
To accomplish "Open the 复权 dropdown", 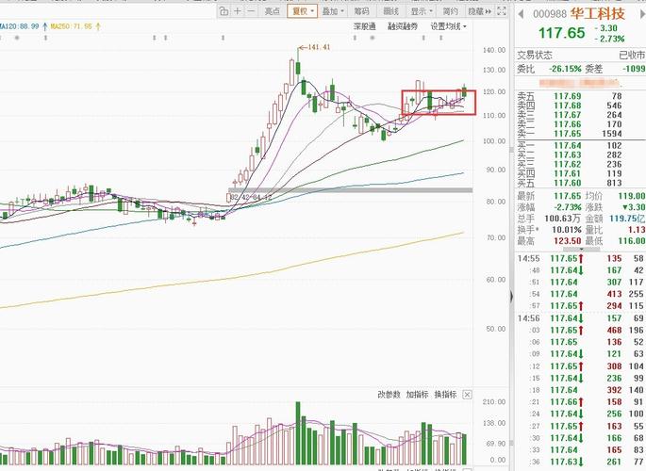I will 303,11.
